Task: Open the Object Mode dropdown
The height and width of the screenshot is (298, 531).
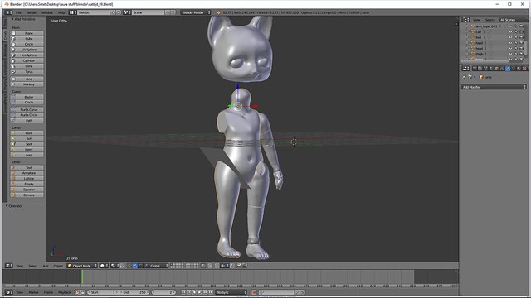Action: coord(82,266)
